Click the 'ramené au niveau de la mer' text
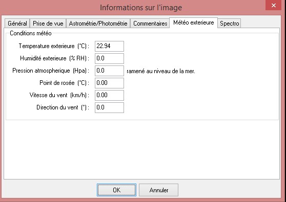The height and width of the screenshot is (202, 286). pyautogui.click(x=161, y=71)
